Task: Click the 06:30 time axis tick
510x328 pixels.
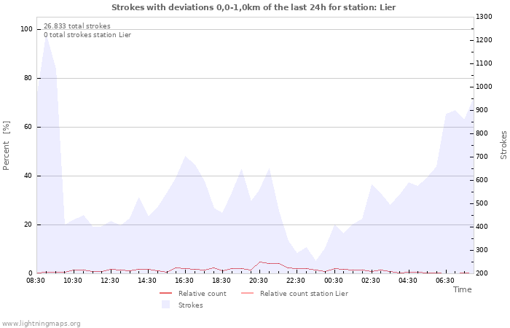Action: [444, 280]
